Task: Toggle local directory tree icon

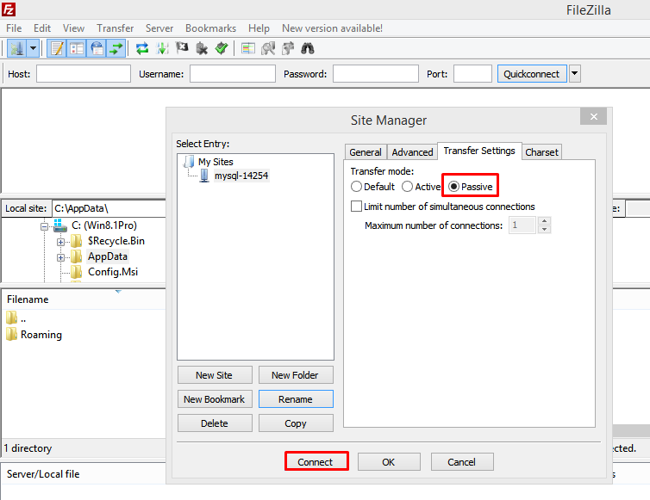Action: (x=77, y=49)
